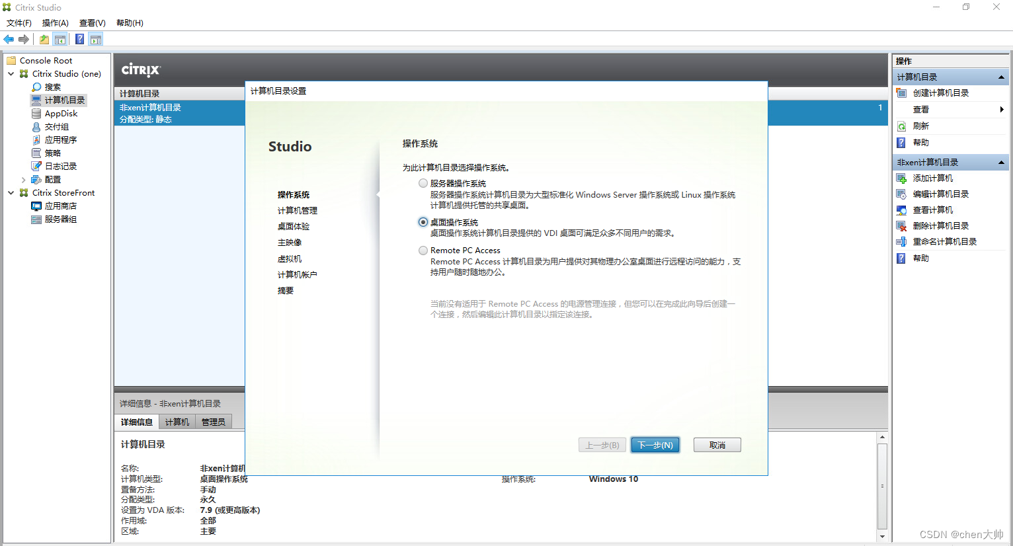Click the 创建计算机目录 action icon
Image resolution: width=1013 pixels, height=546 pixels.
point(901,93)
